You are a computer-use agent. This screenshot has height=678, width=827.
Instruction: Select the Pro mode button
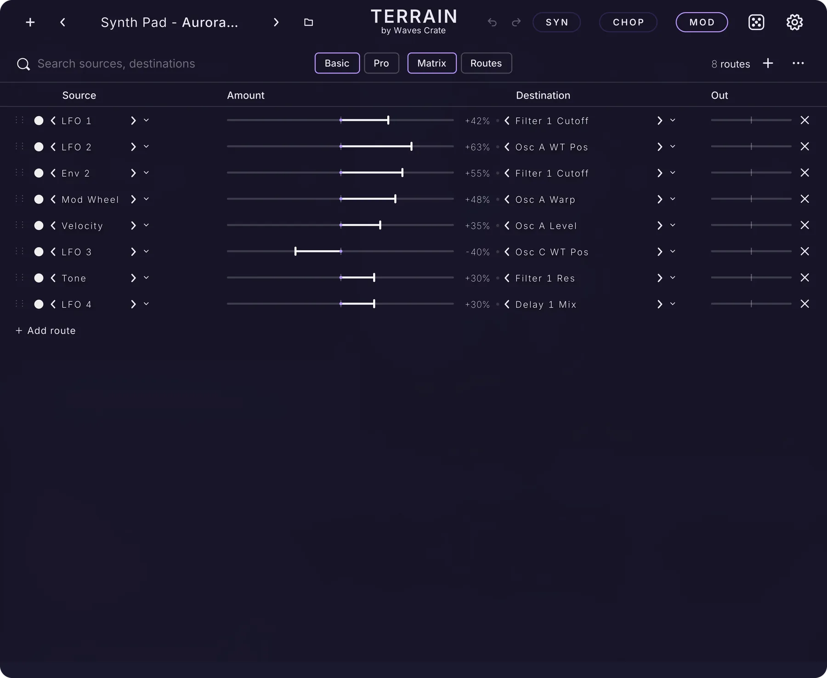381,63
